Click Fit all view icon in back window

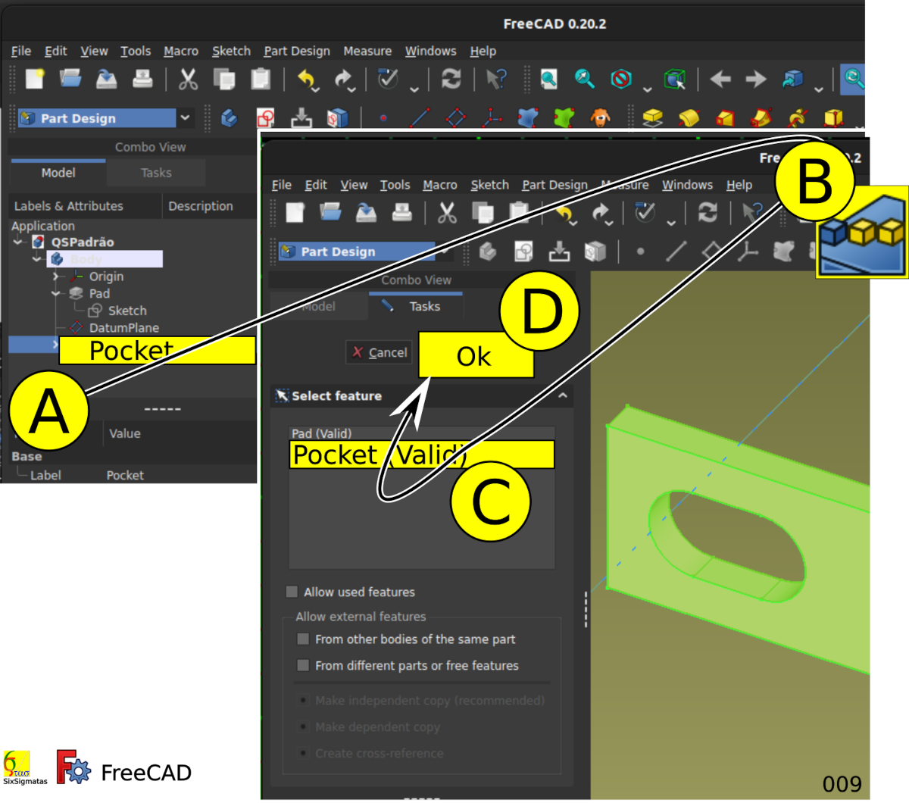point(548,79)
